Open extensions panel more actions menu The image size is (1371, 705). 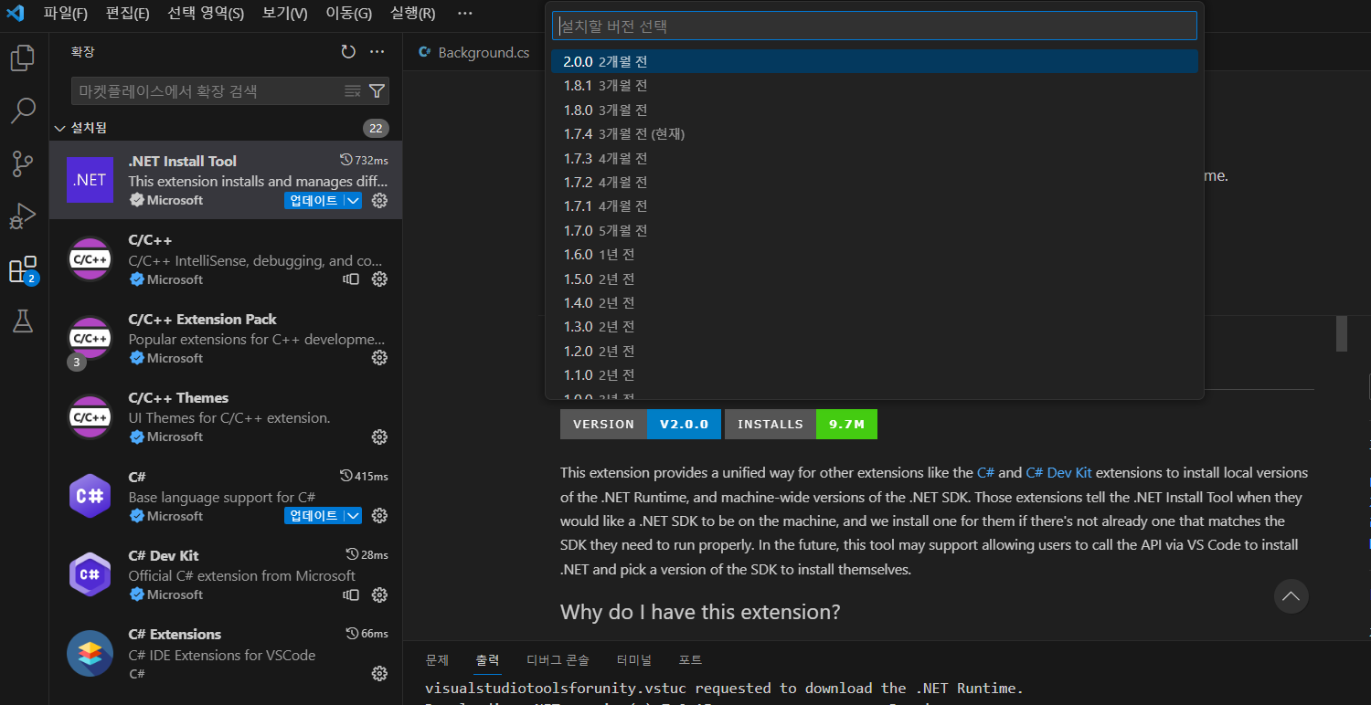pyautogui.click(x=377, y=52)
